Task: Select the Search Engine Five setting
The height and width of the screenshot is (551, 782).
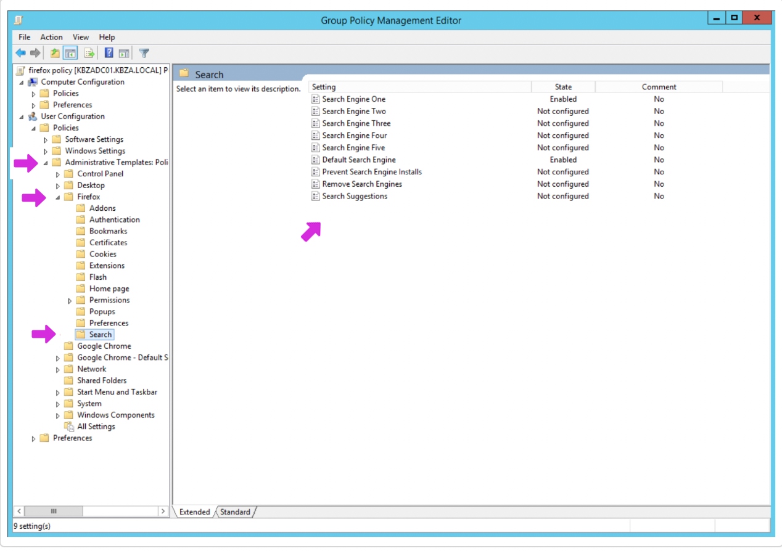Action: pyautogui.click(x=353, y=148)
